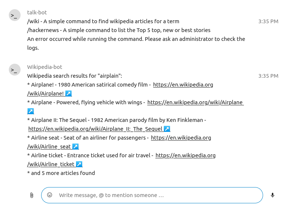Image resolution: width=295 pixels, height=207 pixels.
Task: Click arrow icon after Airline_ticket link
Action: click(x=79, y=164)
